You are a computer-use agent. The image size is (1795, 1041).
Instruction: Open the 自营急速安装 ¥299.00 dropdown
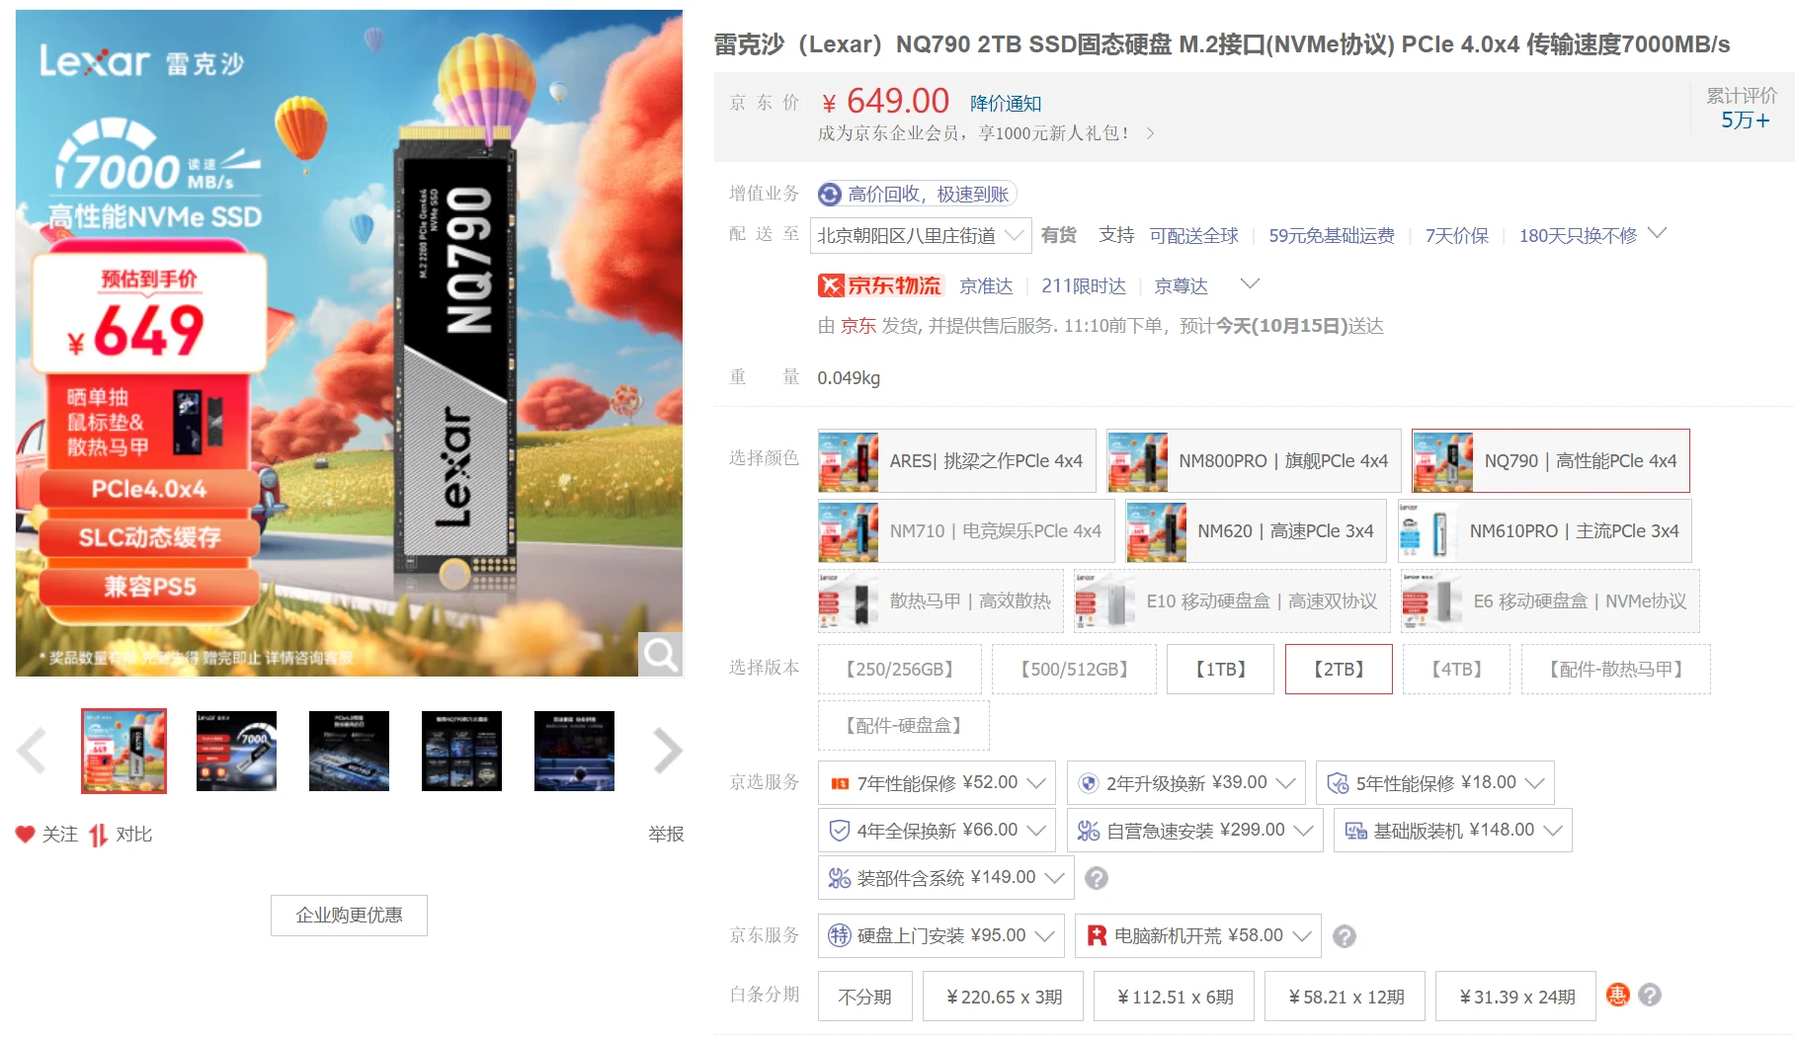(x=1195, y=831)
